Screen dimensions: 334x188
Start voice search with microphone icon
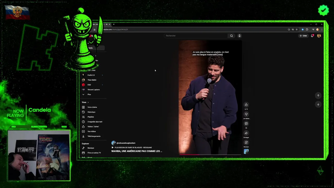tap(240, 36)
